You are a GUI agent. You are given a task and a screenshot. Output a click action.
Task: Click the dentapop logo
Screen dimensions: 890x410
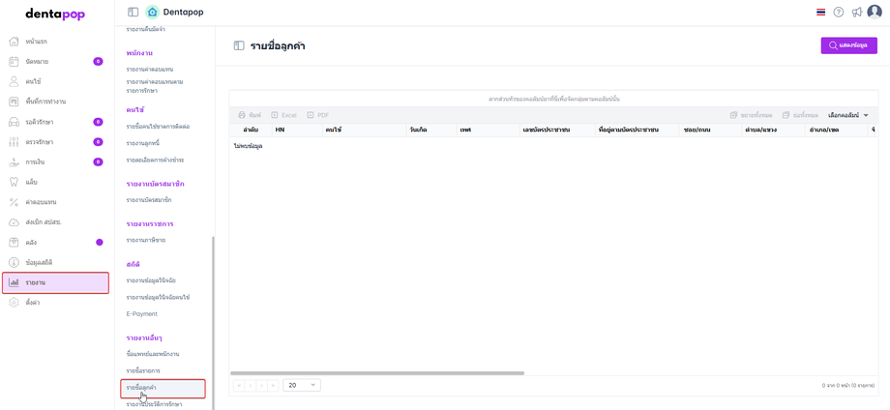56,15
